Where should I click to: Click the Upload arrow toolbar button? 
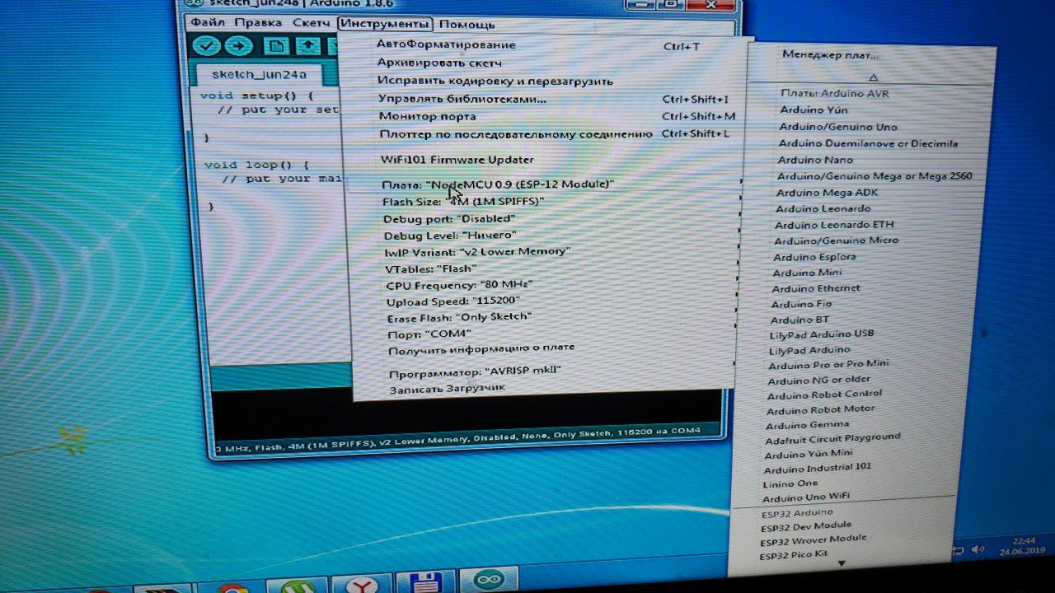[x=238, y=46]
